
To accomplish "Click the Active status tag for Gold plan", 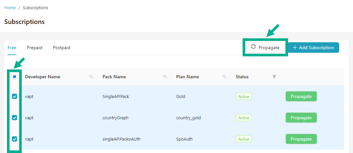I will point(244,97).
